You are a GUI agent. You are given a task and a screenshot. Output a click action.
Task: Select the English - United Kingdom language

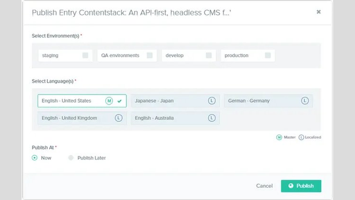tap(82, 118)
